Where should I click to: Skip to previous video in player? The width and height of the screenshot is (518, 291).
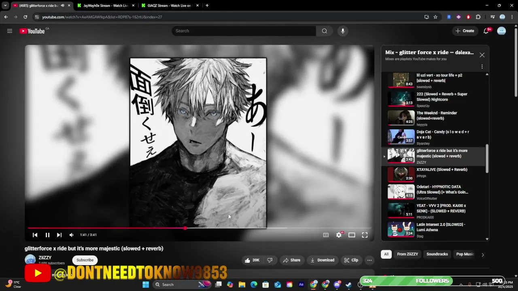click(35, 235)
